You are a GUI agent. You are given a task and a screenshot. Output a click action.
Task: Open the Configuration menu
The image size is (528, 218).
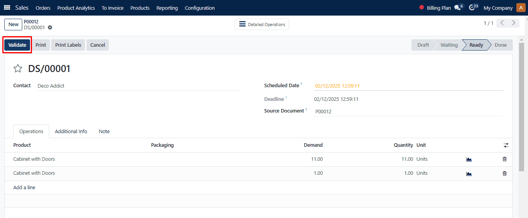coord(200,8)
